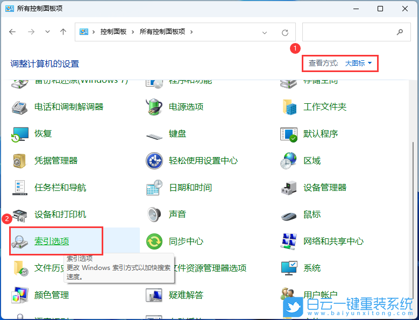The height and width of the screenshot is (320, 419).
Task: Click Network and Sharing Center icon
Action: coord(289,241)
